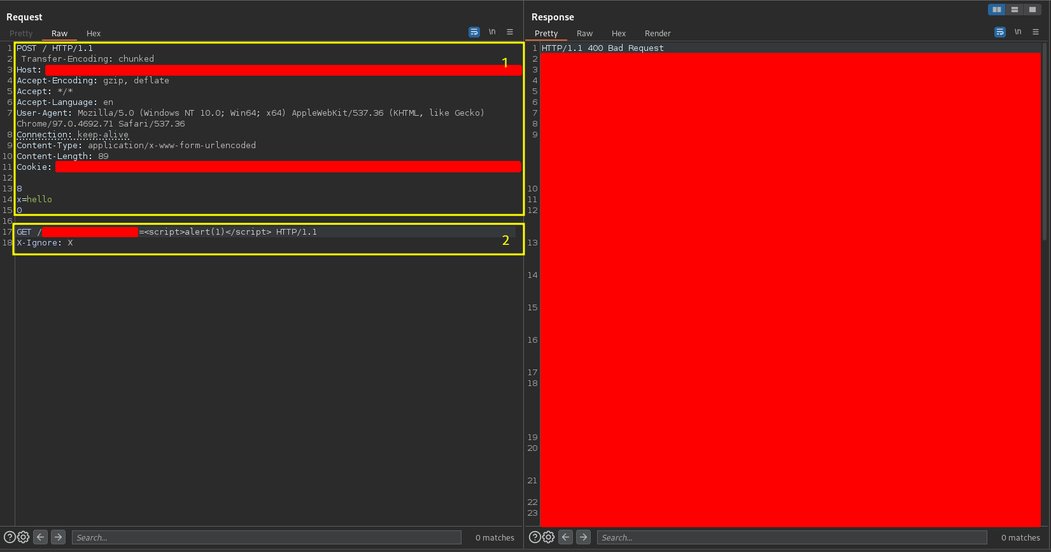Toggle word wrap in Request panel
The image size is (1051, 552).
[474, 32]
